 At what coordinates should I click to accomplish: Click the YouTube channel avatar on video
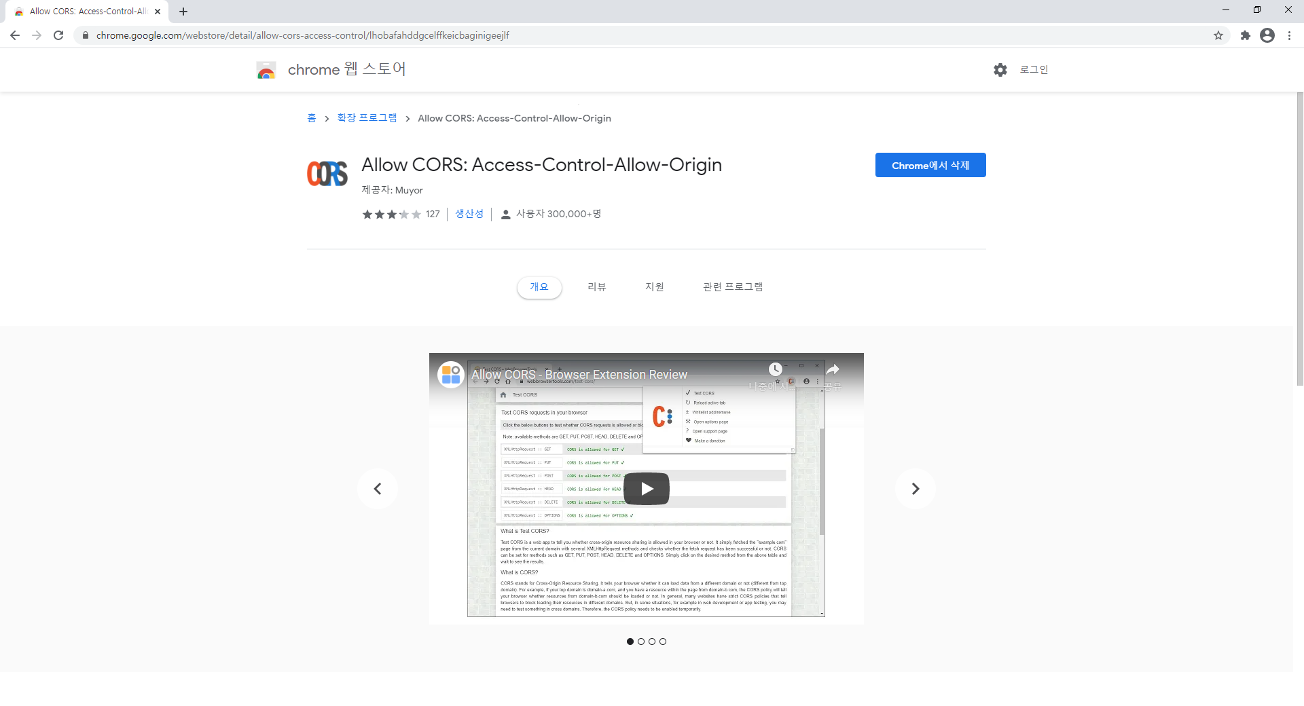451,375
